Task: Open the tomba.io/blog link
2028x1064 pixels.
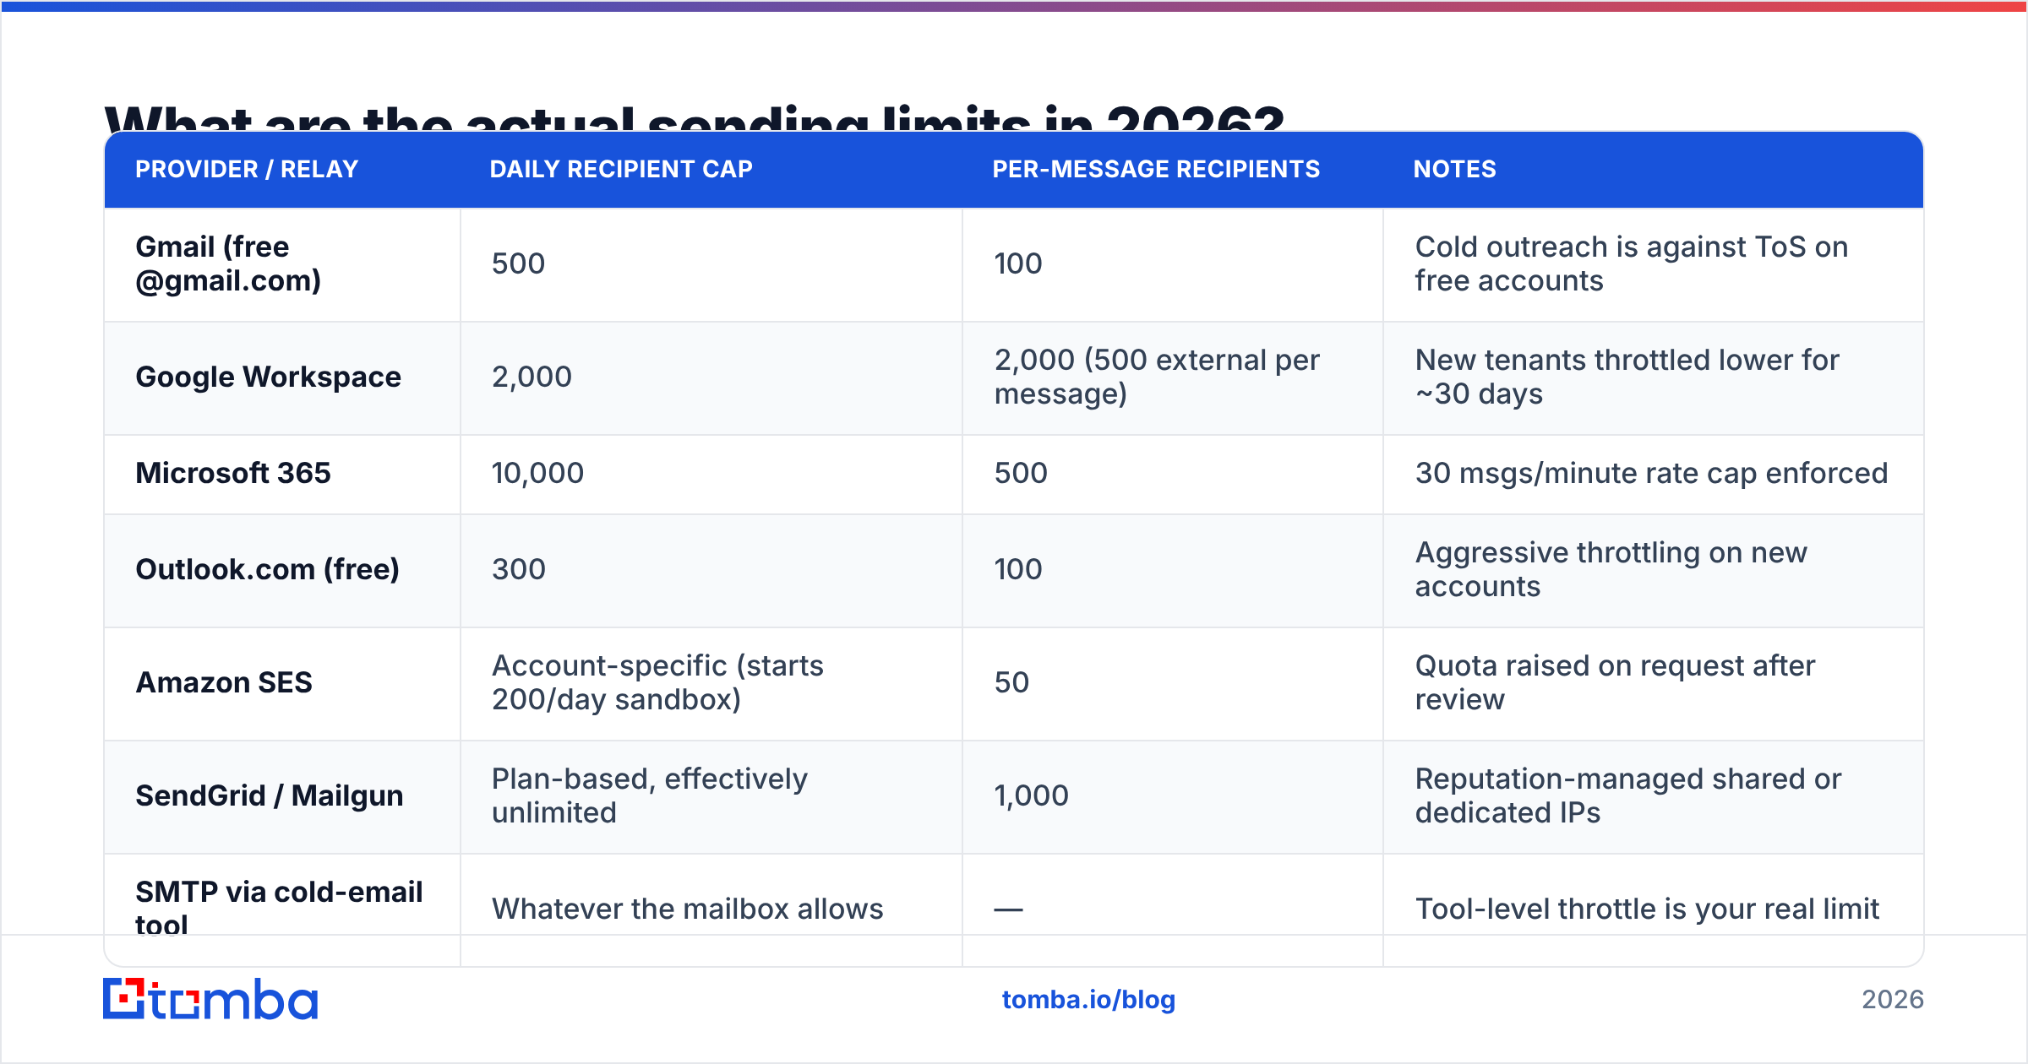Action: point(1088,1000)
